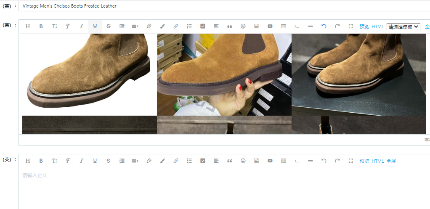
Task: Insert an emoji in the bottom editor
Action: point(243,161)
